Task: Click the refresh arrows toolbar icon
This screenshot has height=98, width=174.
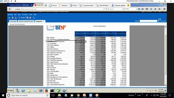Action: [x=34, y=18]
